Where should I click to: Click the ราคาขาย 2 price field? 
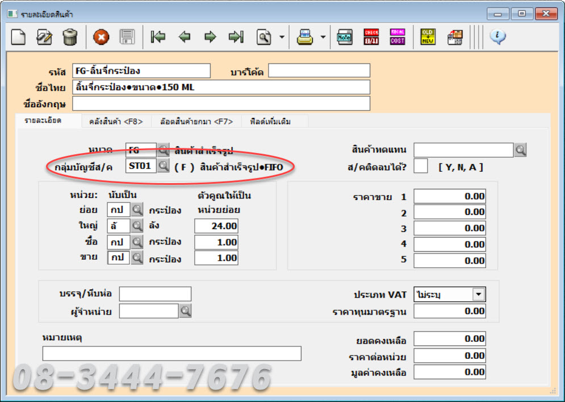tap(450, 212)
